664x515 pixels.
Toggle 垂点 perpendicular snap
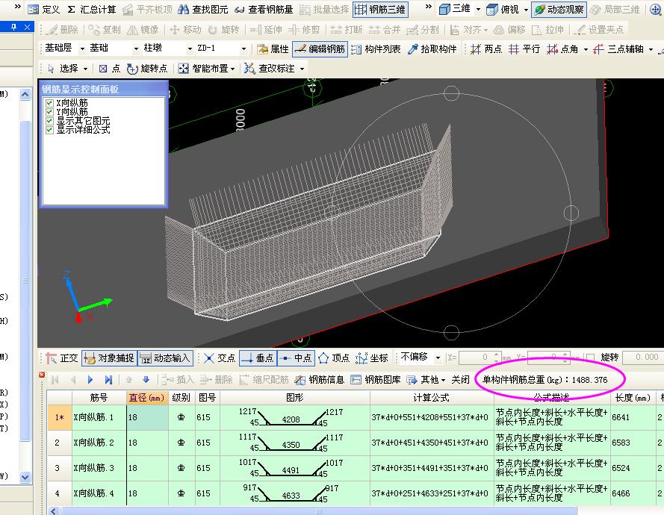(x=258, y=358)
